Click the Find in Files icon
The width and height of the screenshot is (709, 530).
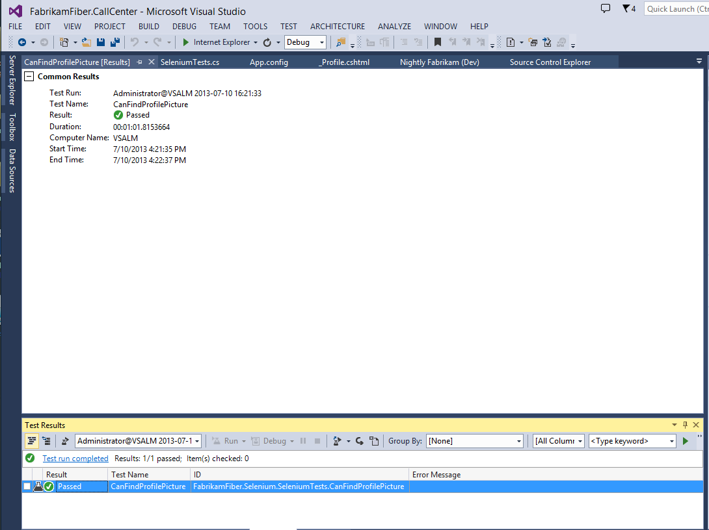point(341,42)
